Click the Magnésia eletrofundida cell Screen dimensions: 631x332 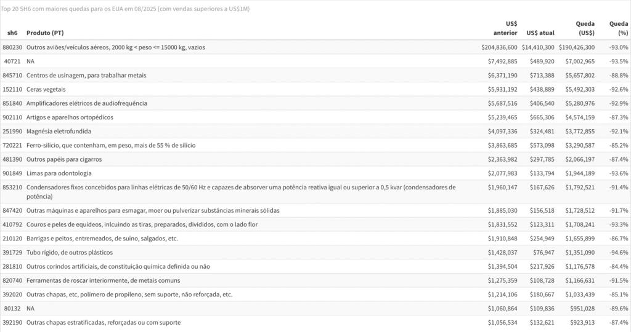(59, 132)
